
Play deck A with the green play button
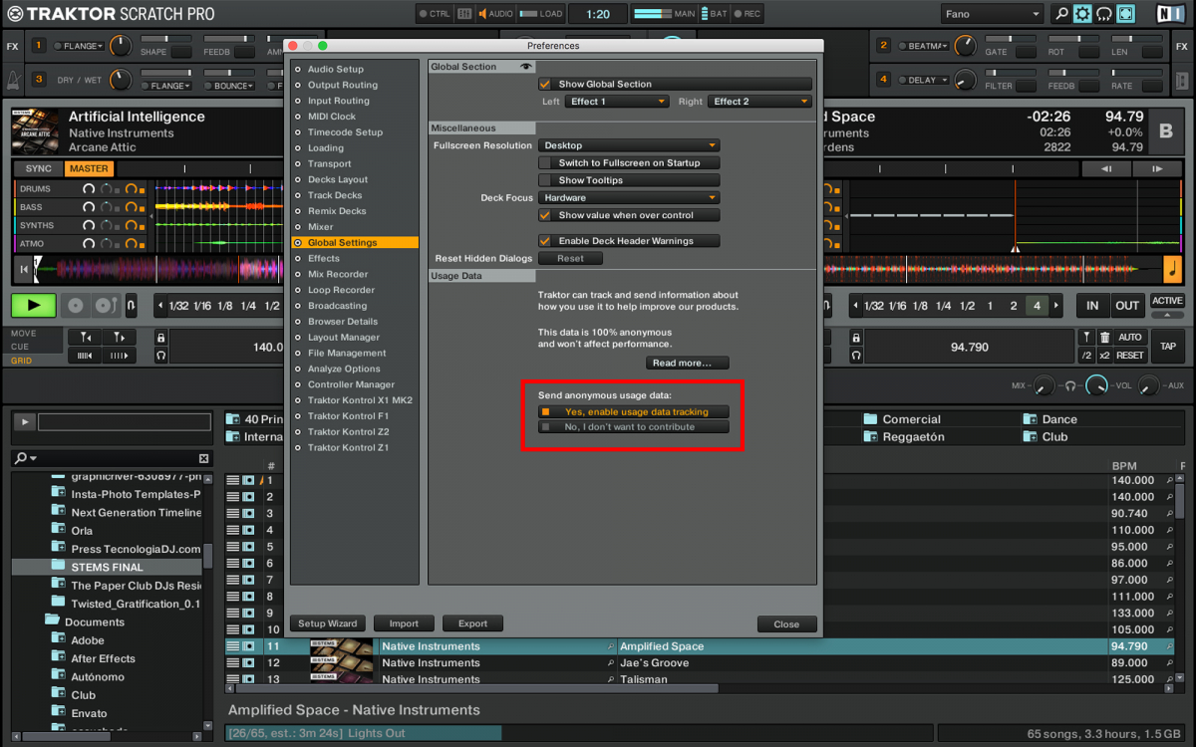pyautogui.click(x=33, y=306)
